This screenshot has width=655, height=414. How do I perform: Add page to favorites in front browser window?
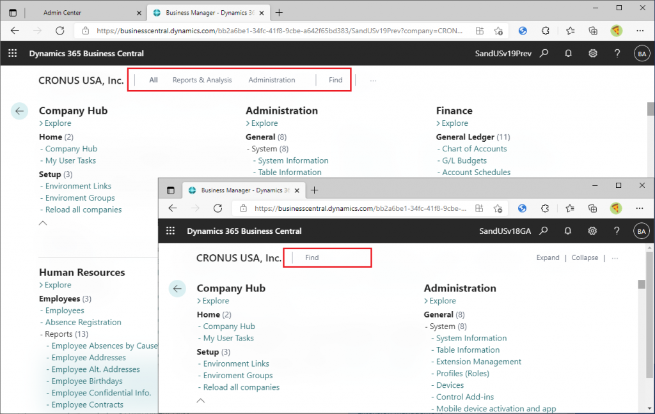click(x=498, y=208)
